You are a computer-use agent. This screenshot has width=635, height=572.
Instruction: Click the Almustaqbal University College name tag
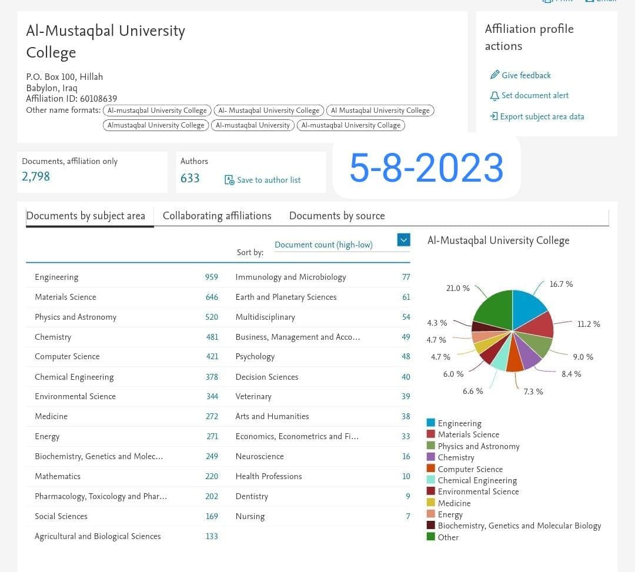pyautogui.click(x=156, y=125)
